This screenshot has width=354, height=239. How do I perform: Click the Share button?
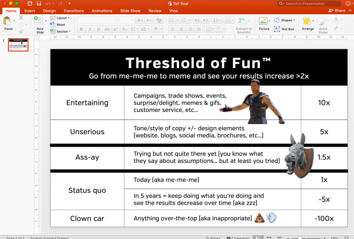point(337,10)
